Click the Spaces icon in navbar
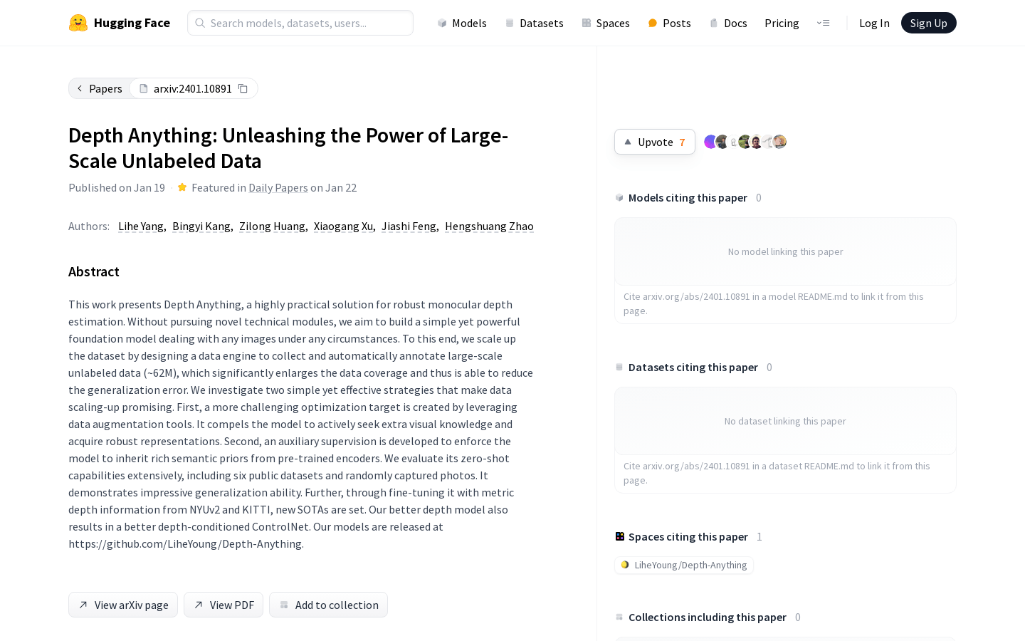This screenshot has width=1025, height=641. coord(587,24)
